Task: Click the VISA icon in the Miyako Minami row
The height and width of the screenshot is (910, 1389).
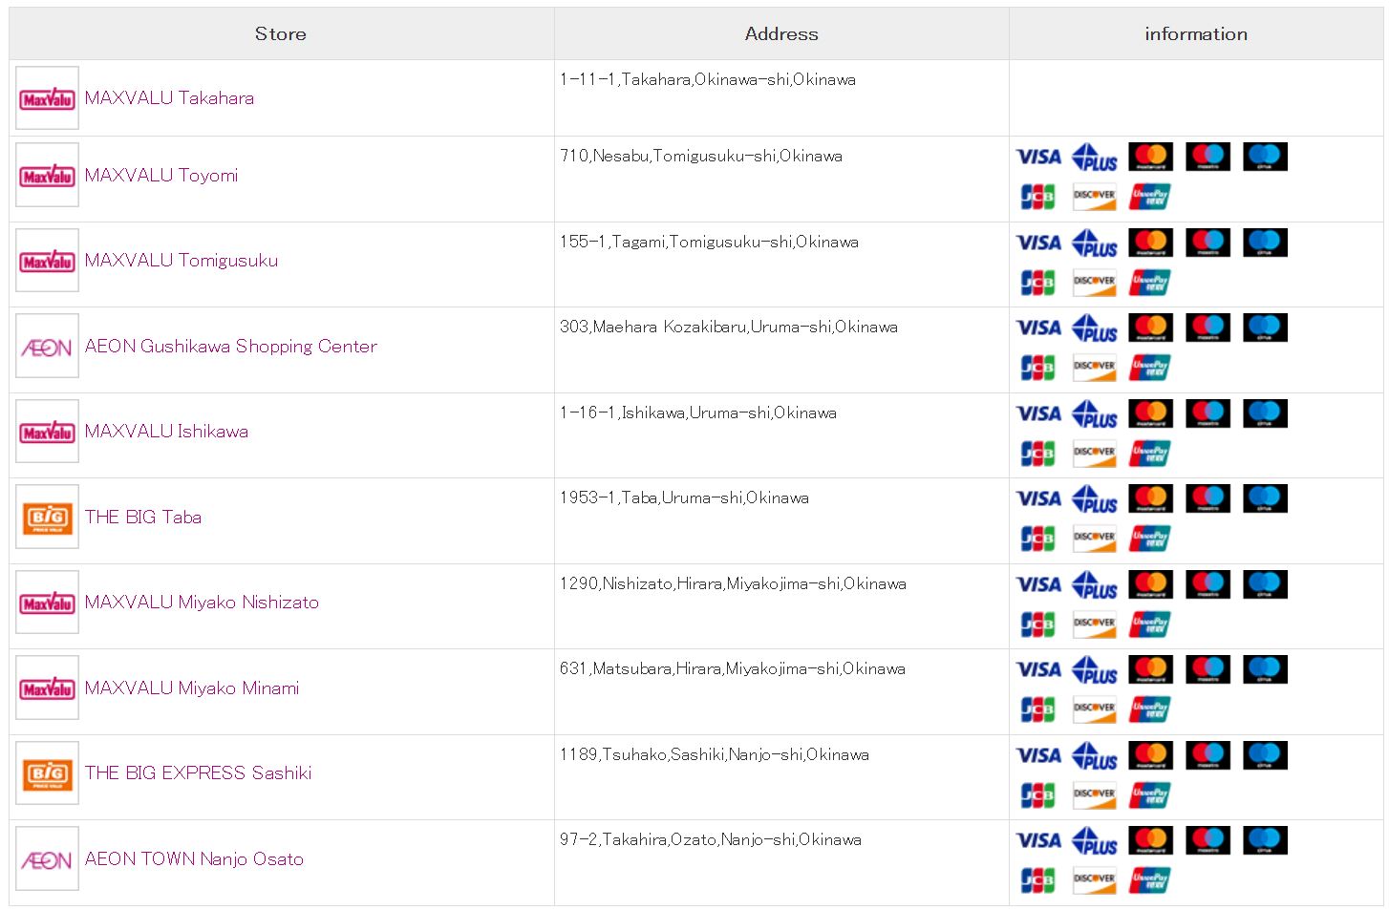Action: click(x=1038, y=669)
